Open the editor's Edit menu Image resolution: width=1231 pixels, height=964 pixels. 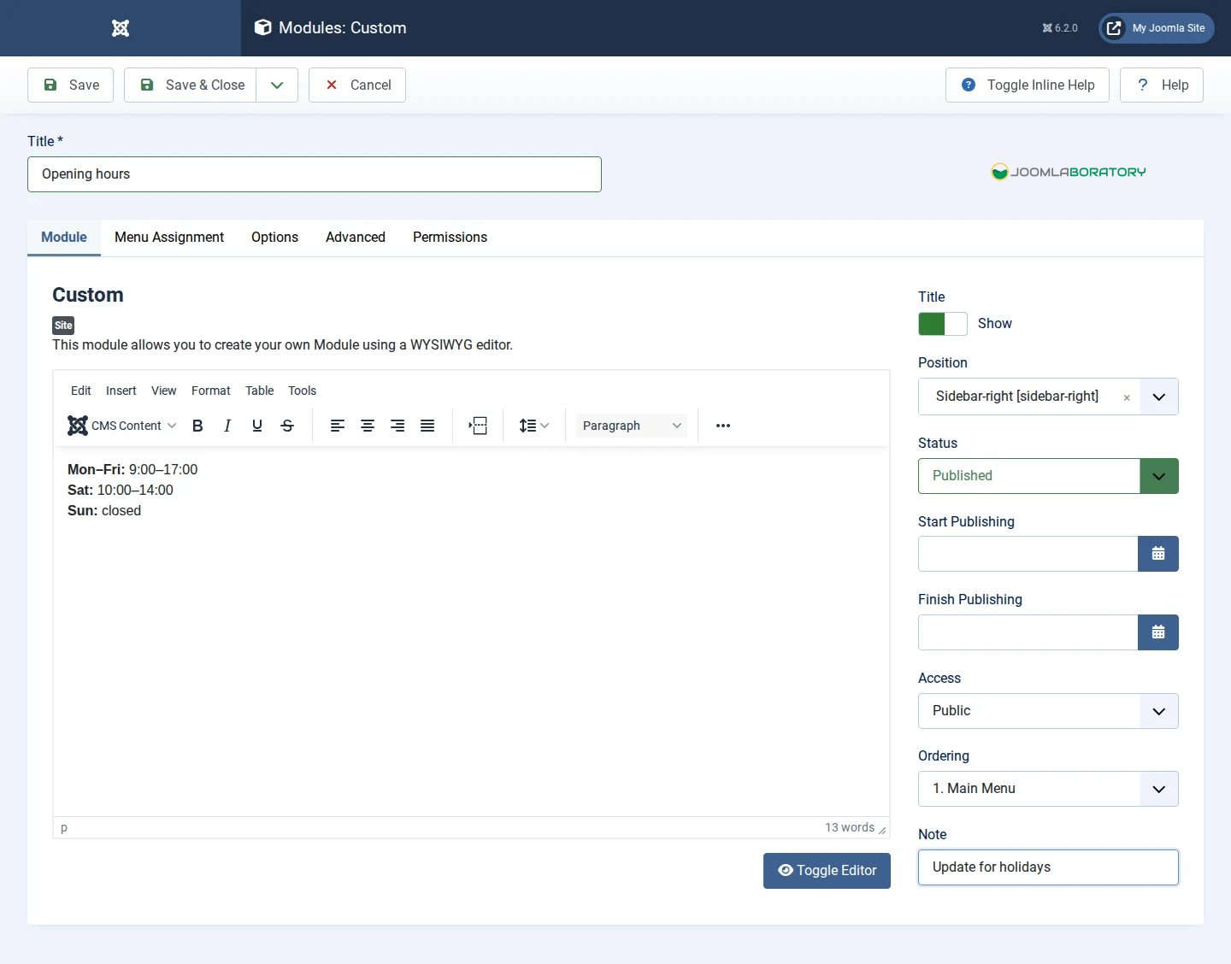[81, 391]
